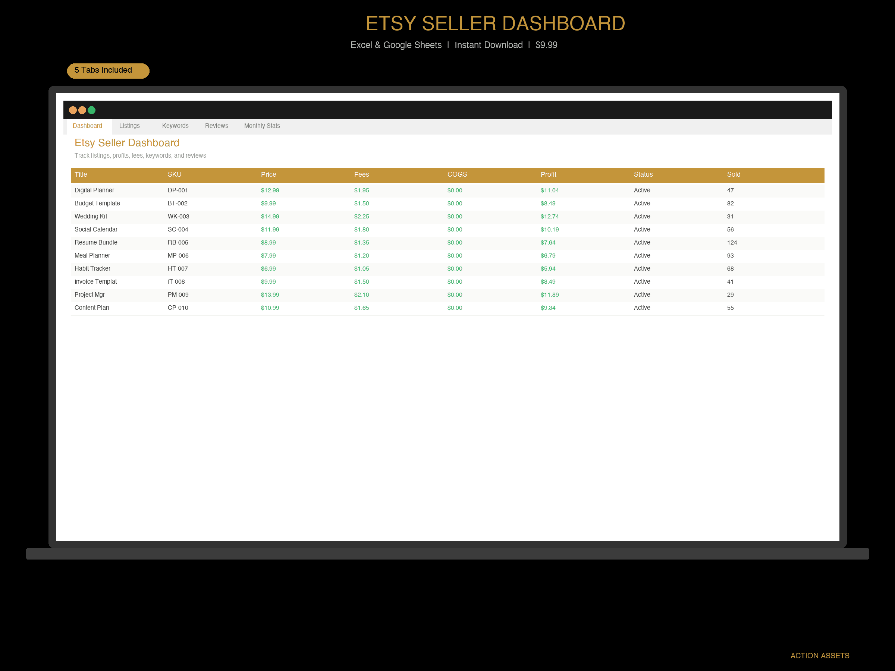Click the $9.34 profit cell

[548, 308]
